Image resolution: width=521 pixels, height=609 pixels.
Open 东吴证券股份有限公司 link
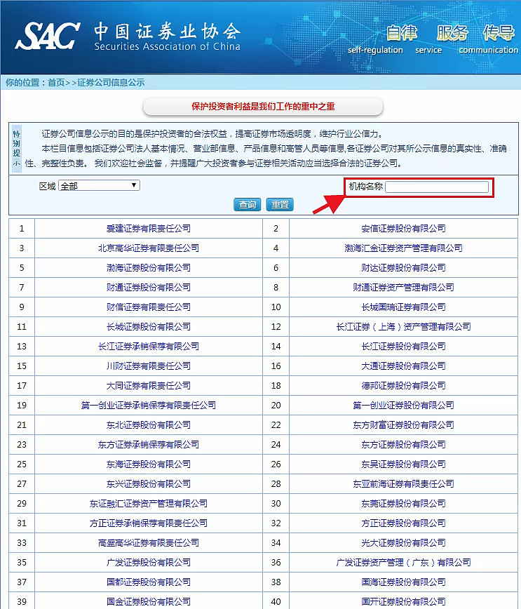tap(403, 464)
